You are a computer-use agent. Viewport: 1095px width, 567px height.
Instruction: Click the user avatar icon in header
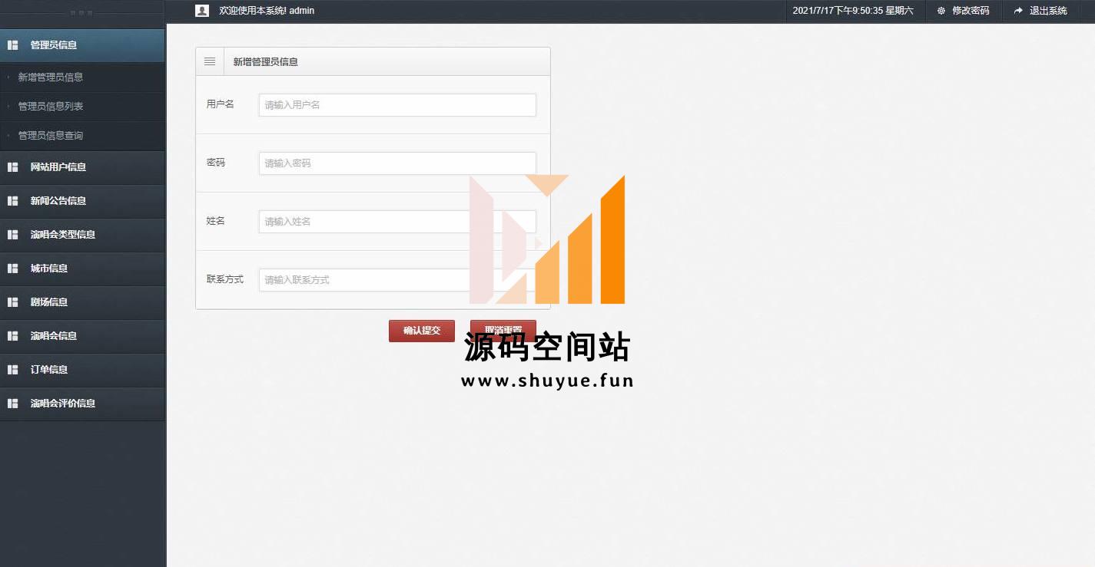(x=202, y=11)
